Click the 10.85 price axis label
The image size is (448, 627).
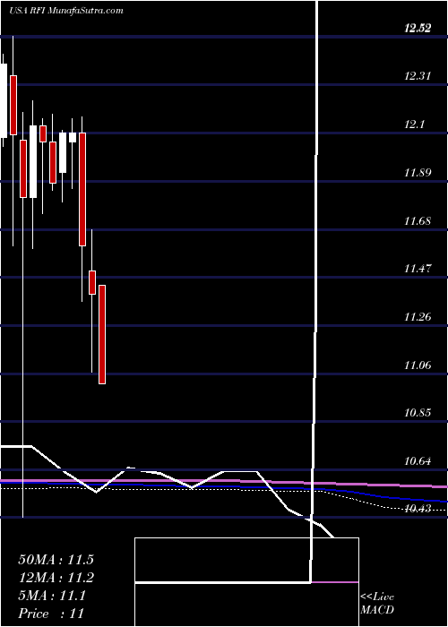coord(418,413)
